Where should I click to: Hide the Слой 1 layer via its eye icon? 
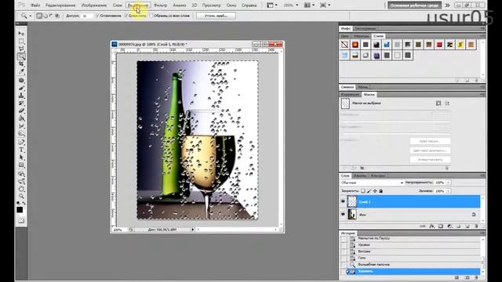(343, 202)
